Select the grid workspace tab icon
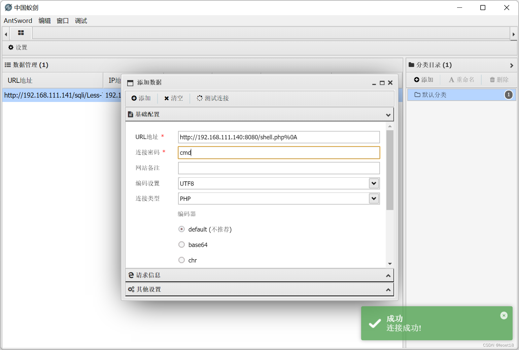This screenshot has width=519, height=350. coord(21,33)
